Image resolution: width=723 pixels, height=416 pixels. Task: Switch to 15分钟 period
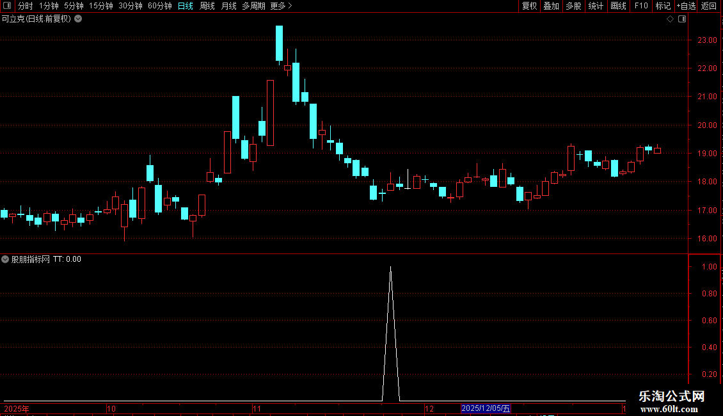[100, 6]
